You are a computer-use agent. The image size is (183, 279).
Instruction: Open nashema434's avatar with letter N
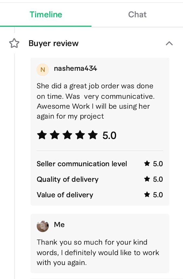click(43, 70)
